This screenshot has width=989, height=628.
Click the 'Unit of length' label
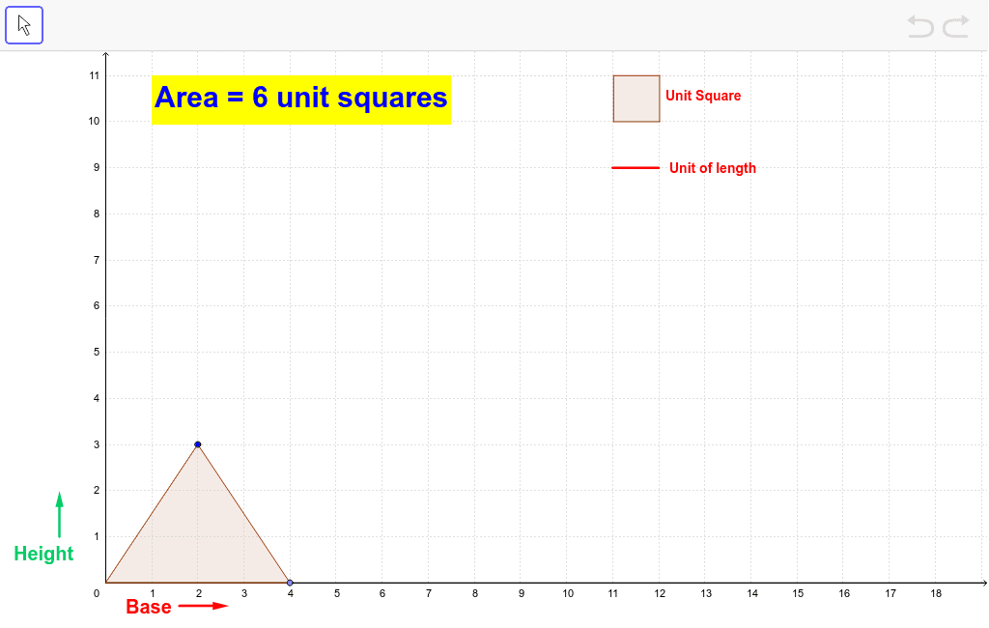point(713,168)
